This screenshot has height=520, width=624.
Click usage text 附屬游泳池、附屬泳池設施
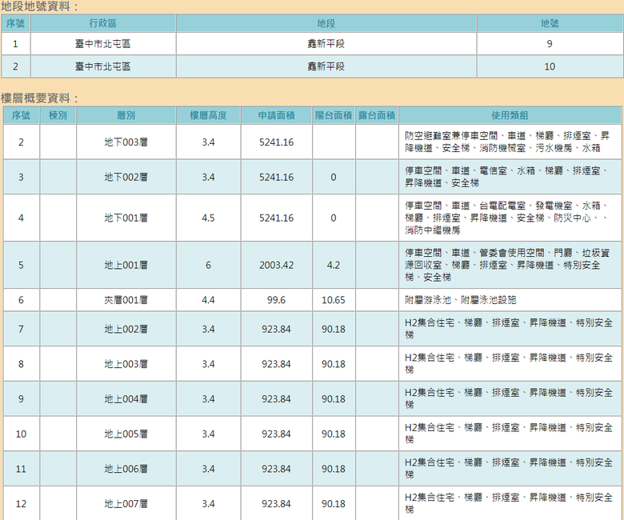point(461,300)
